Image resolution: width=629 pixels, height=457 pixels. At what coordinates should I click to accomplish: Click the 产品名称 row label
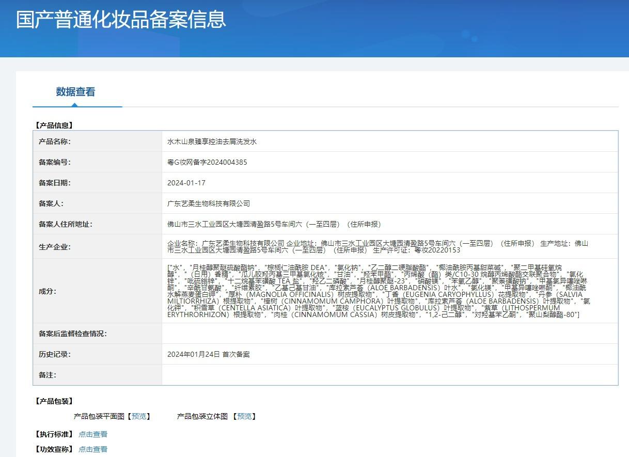[55, 141]
